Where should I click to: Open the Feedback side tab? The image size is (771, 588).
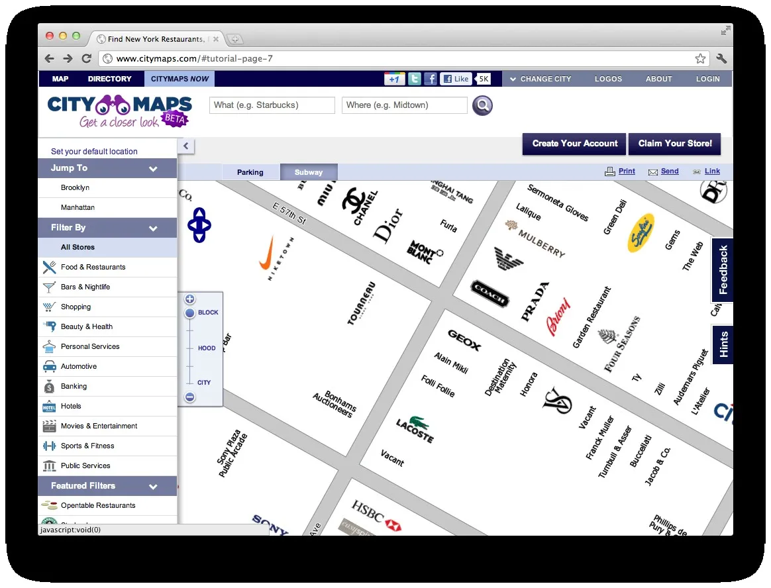click(x=723, y=270)
